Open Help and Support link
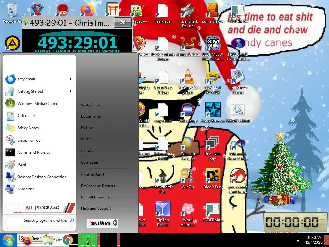This screenshot has height=247, width=329. (x=96, y=208)
